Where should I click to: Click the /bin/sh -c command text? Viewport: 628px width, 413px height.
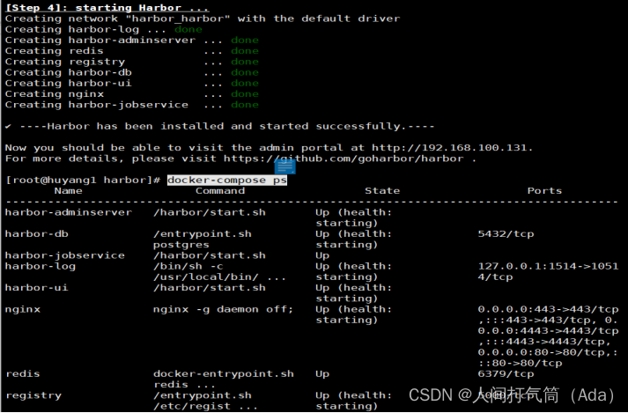[x=188, y=267]
